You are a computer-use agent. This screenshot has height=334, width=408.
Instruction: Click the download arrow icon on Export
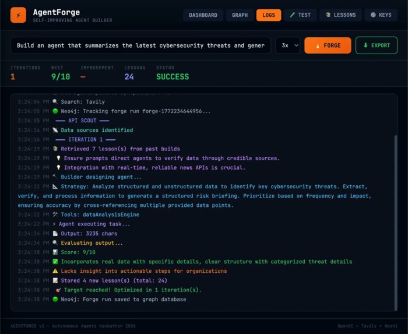(x=365, y=45)
